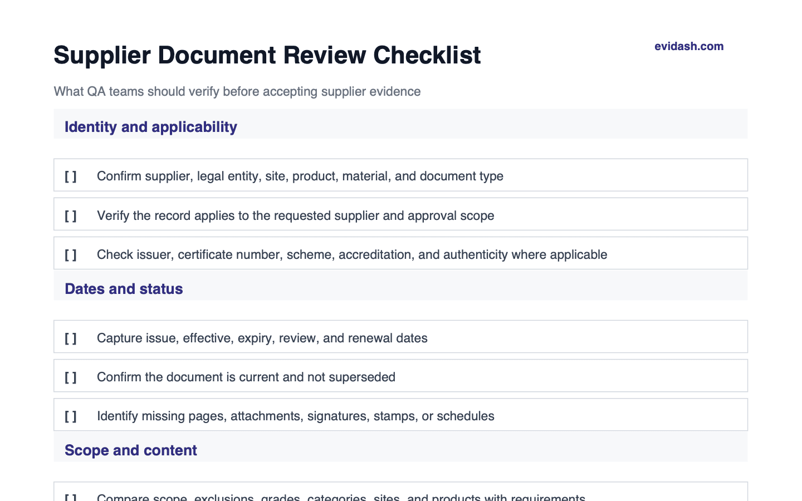This screenshot has height=501, width=802.
Task: Click the Scope and content heading
Action: coord(131,450)
